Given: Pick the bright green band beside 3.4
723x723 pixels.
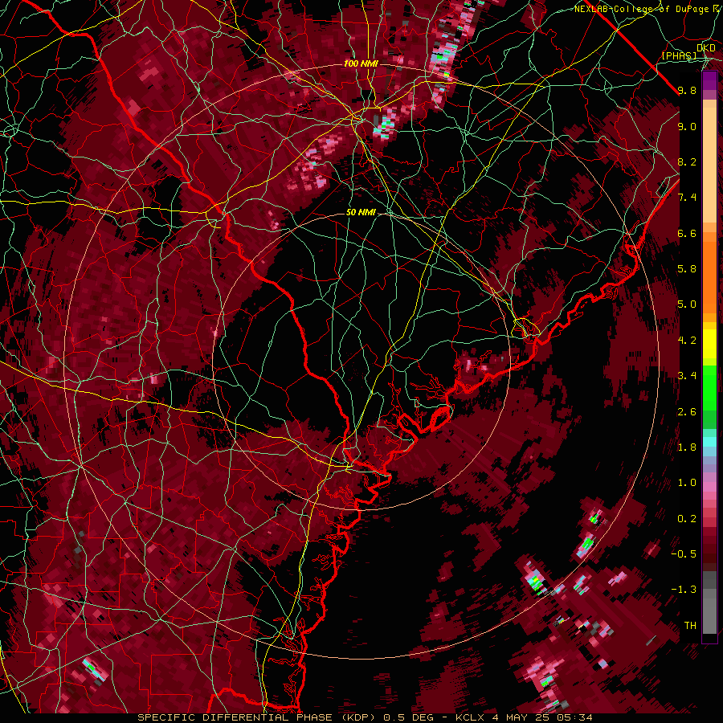Looking at the screenshot, I should click(709, 387).
